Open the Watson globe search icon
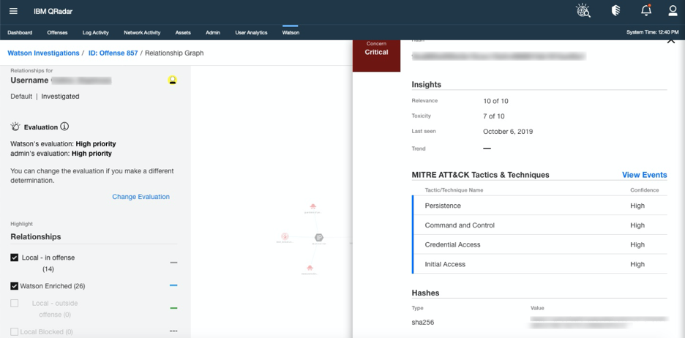This screenshot has height=338, width=685. click(583, 10)
